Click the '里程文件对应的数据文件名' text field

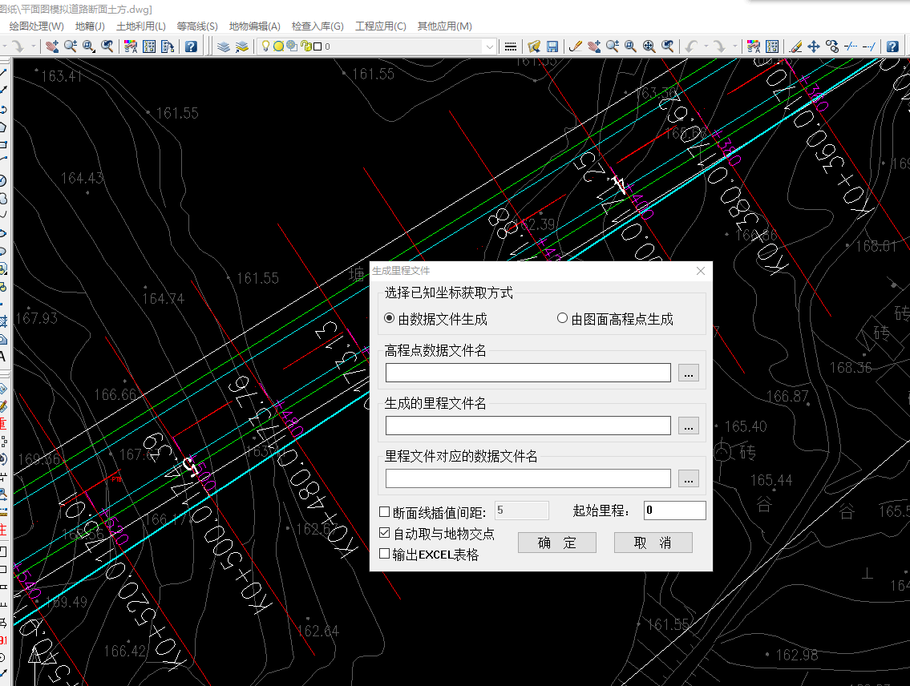point(528,478)
